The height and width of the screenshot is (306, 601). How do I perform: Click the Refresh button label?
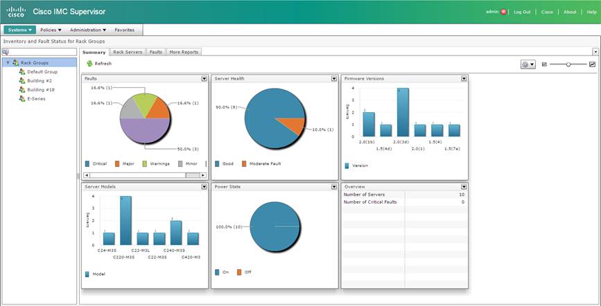[103, 64]
